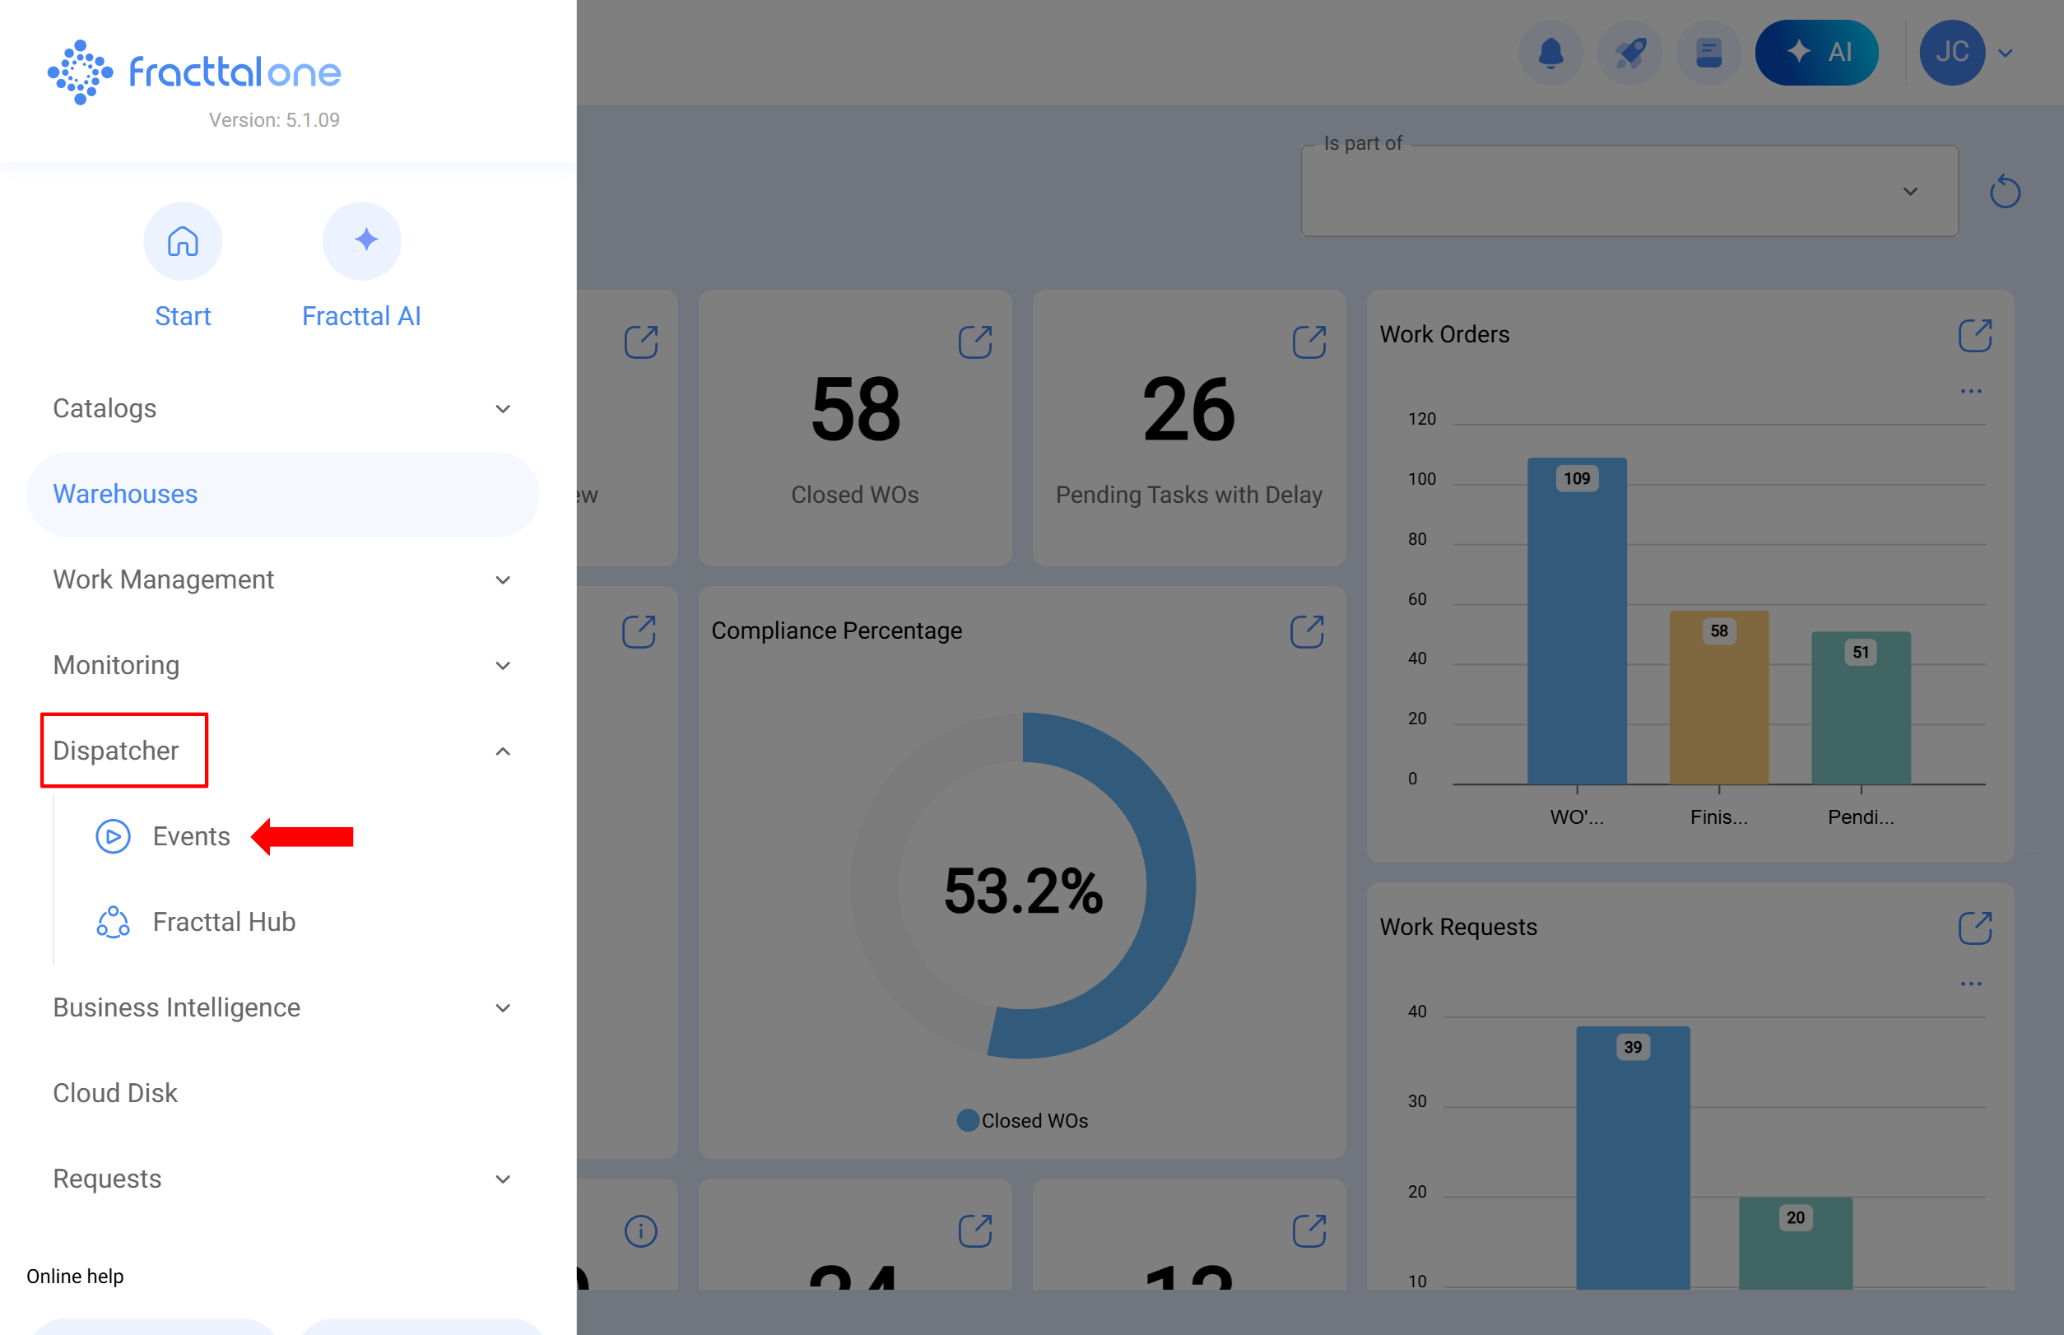Click the AI assistant button
This screenshot has width=2064, height=1335.
[x=1816, y=53]
